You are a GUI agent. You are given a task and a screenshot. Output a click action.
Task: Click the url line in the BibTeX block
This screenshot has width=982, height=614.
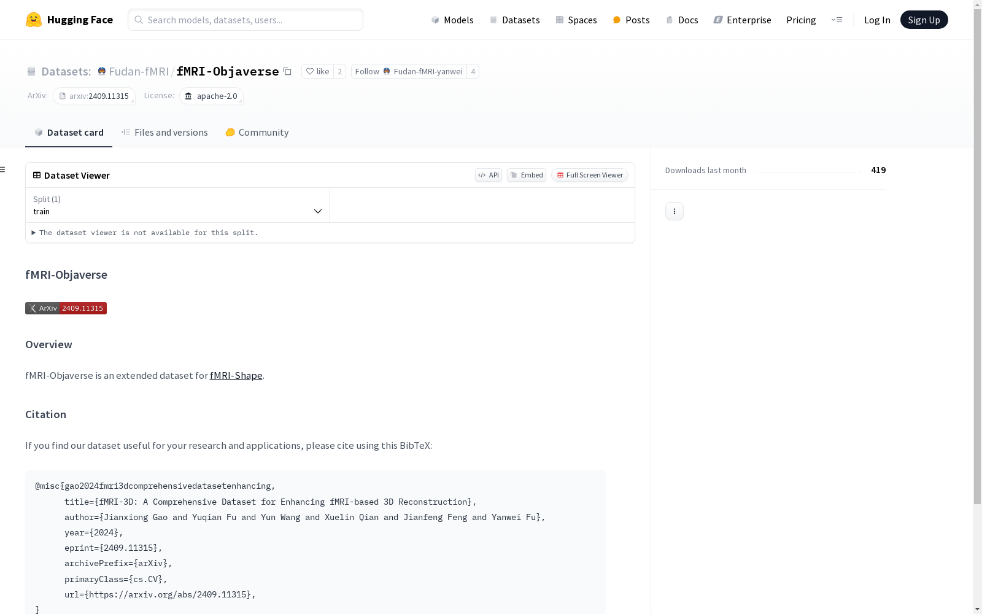click(x=160, y=594)
